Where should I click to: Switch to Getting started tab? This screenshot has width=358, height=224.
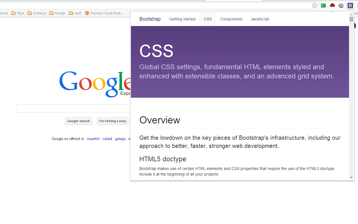tap(182, 19)
